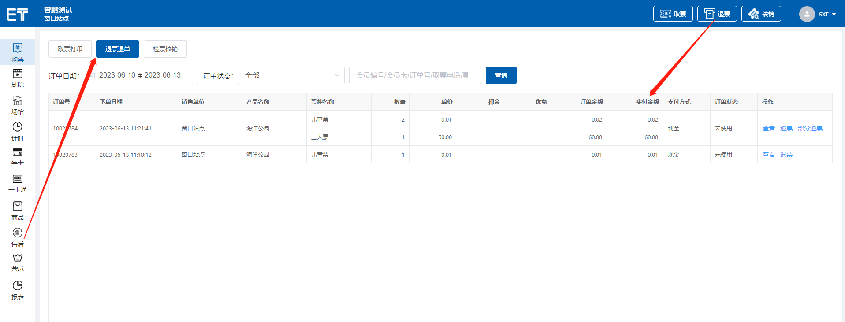Switch to the 取票打印 tab

(x=70, y=49)
